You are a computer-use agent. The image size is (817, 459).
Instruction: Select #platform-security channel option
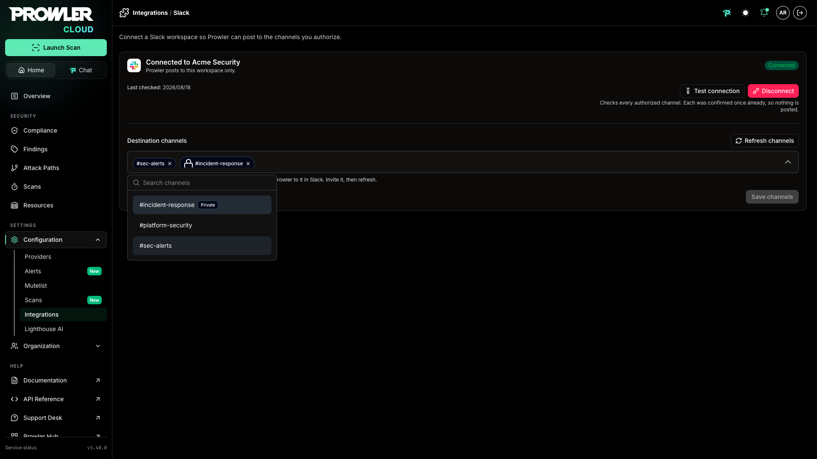202,225
